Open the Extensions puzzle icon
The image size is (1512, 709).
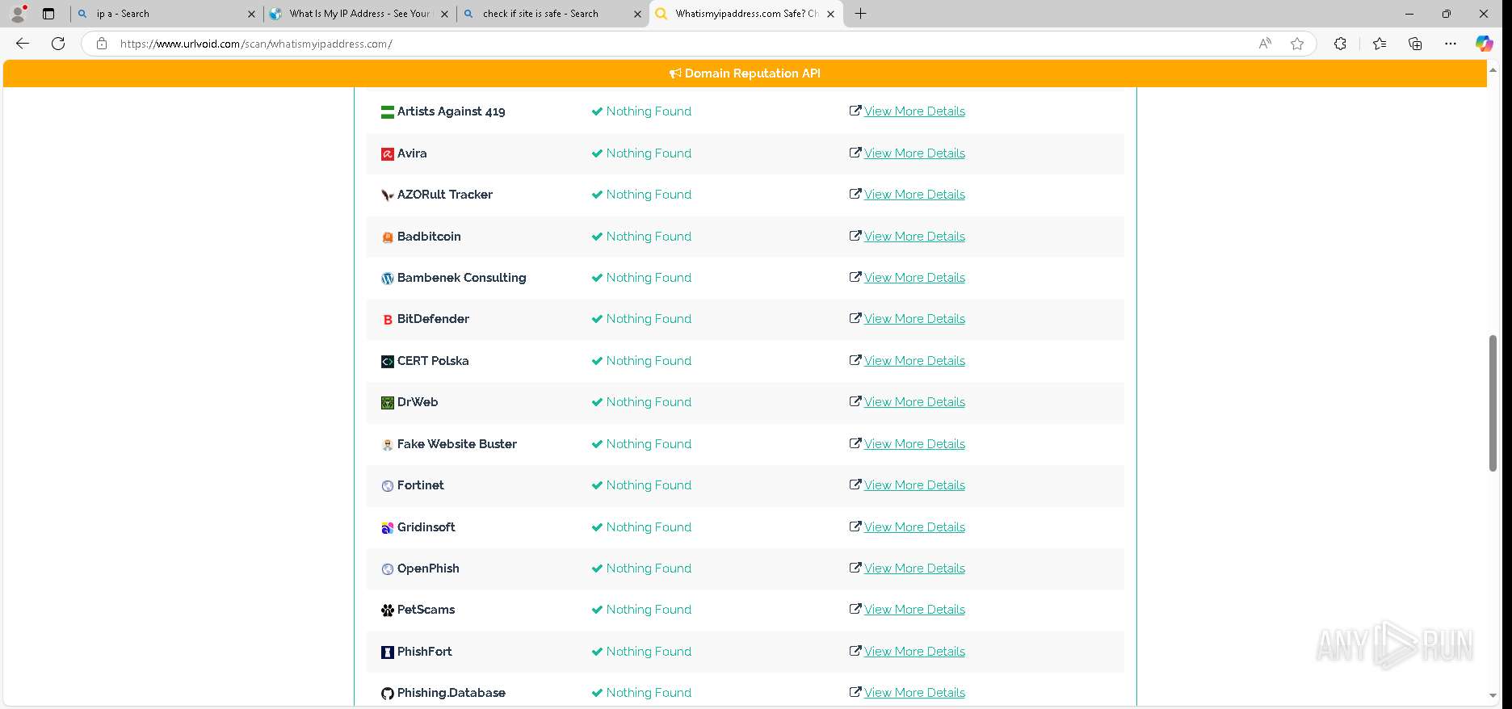pyautogui.click(x=1340, y=44)
